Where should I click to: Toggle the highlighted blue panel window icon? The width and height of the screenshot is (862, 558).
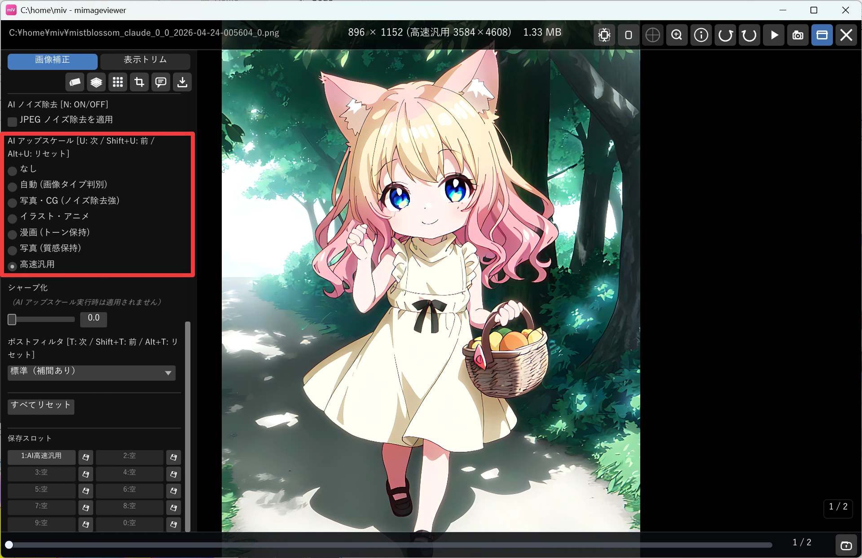tap(822, 35)
